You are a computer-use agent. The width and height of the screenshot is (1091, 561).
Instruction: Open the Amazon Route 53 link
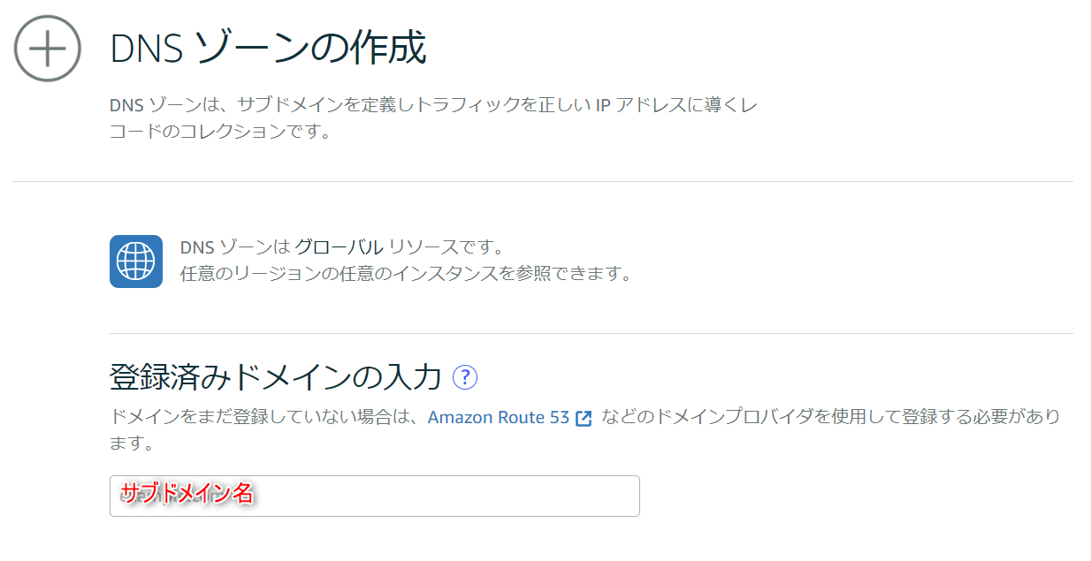point(499,417)
